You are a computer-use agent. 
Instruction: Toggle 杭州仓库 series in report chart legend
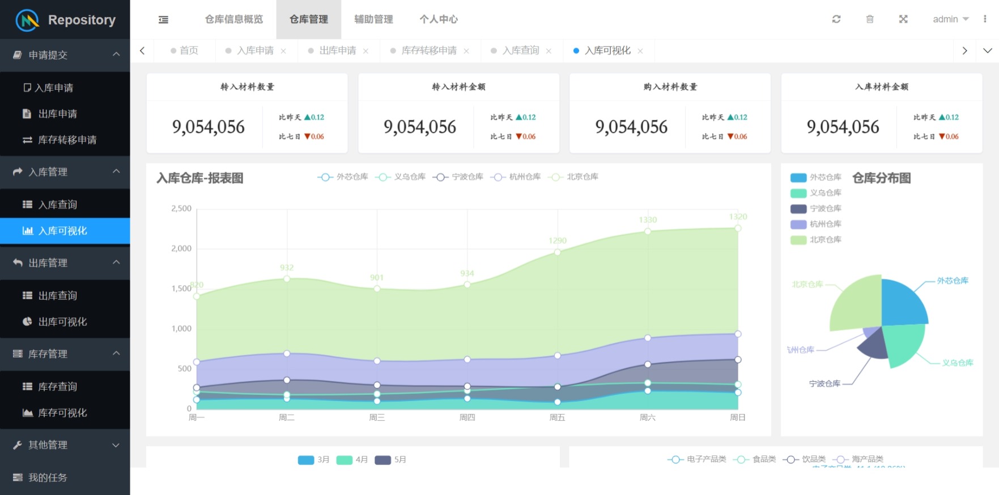point(516,177)
